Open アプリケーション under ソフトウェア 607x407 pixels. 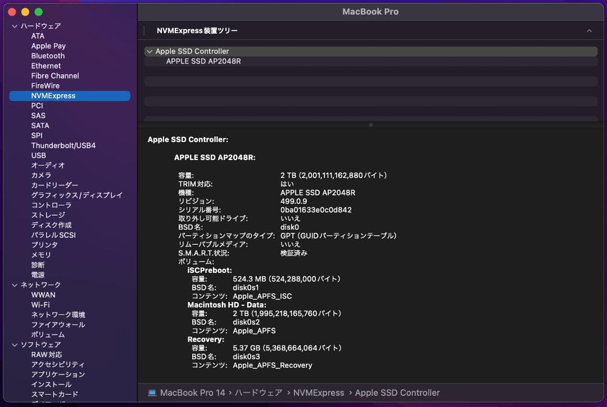59,374
